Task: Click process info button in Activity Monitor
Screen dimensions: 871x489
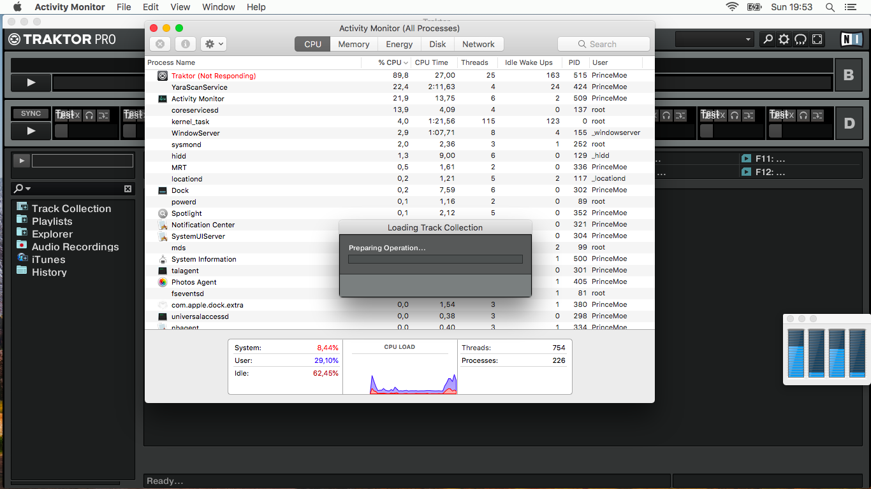Action: coord(186,44)
